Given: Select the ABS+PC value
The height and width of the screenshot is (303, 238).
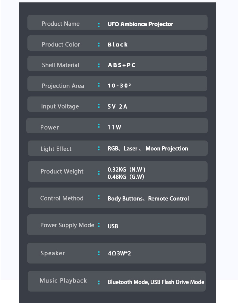Looking at the screenshot, I should (122, 65).
